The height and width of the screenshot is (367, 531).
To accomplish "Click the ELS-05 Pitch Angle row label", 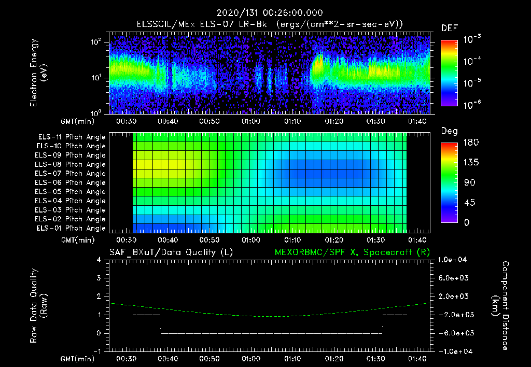I will coord(70,192).
